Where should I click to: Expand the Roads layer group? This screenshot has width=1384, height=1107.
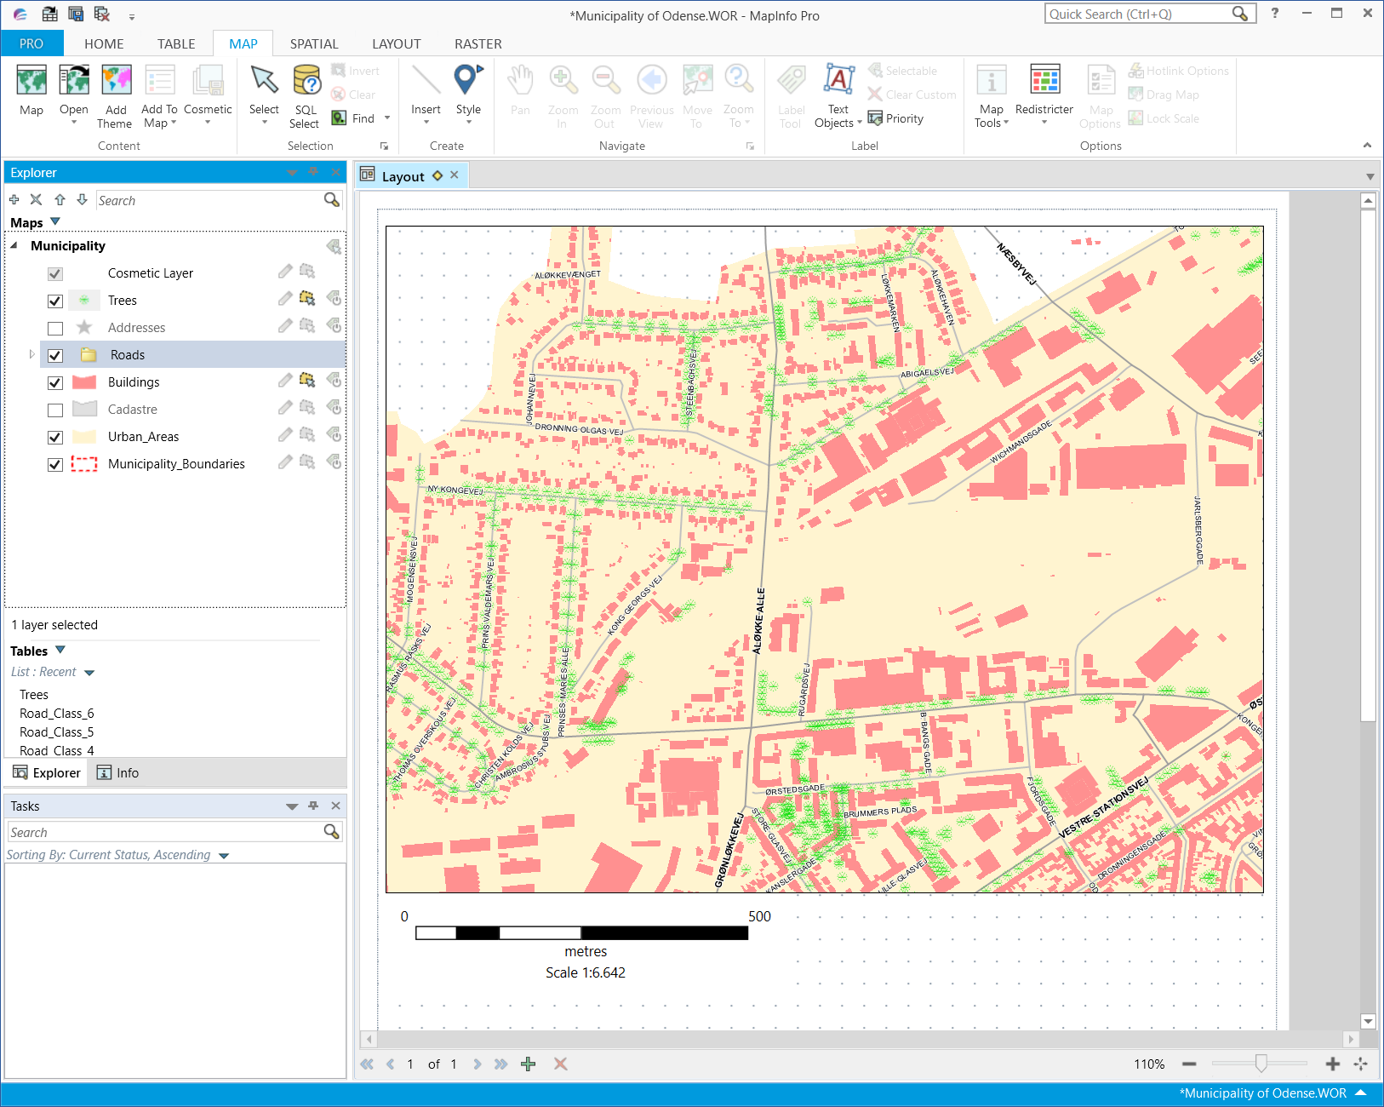tap(31, 354)
